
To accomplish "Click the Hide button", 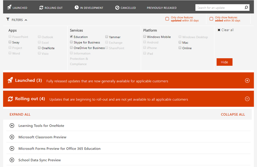I will coord(224,62).
